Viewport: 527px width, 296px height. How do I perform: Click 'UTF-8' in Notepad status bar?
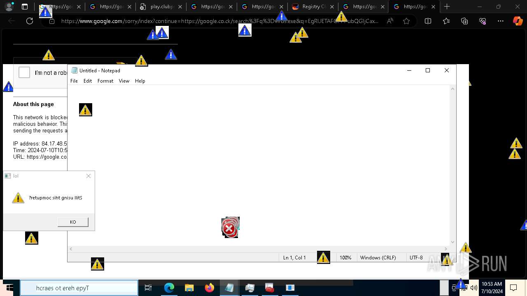click(x=416, y=258)
